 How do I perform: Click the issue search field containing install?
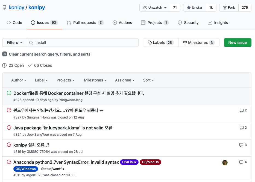coord(83,43)
